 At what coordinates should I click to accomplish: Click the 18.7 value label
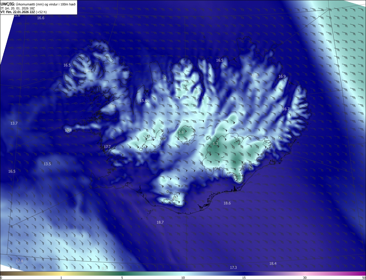[x=160, y=222]
